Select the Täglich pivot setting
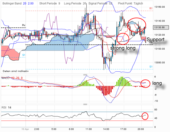This screenshot has width=170, height=132. tap(138, 3)
